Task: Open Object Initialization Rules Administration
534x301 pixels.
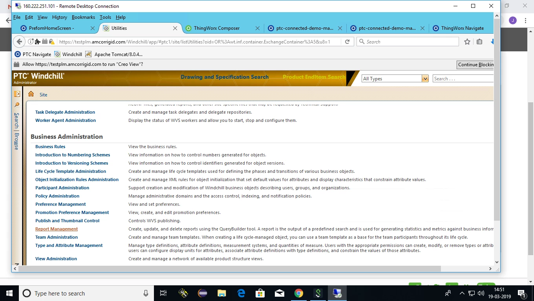Action: click(77, 180)
